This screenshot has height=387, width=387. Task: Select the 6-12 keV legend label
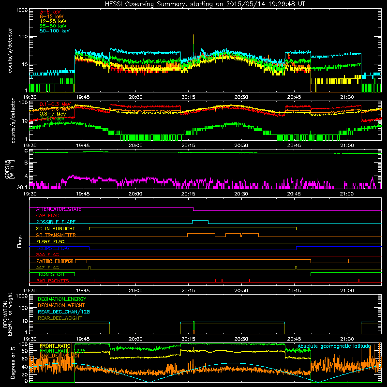52,16
